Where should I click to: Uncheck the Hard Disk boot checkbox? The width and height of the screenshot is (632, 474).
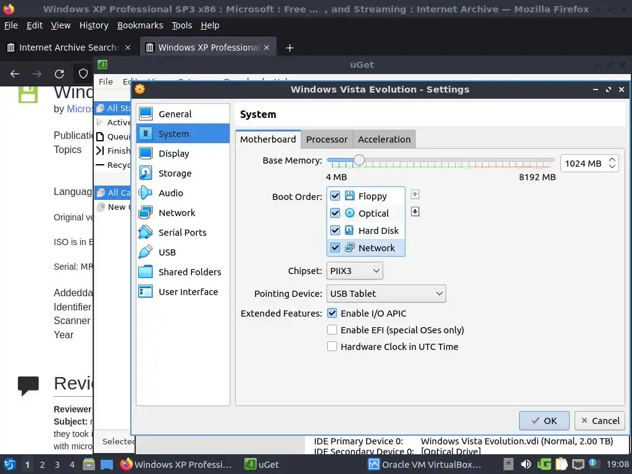pyautogui.click(x=335, y=230)
